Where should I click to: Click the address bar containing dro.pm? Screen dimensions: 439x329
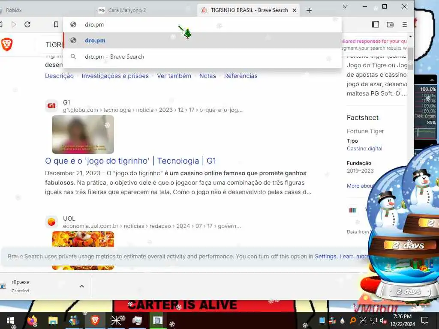tap(202, 24)
